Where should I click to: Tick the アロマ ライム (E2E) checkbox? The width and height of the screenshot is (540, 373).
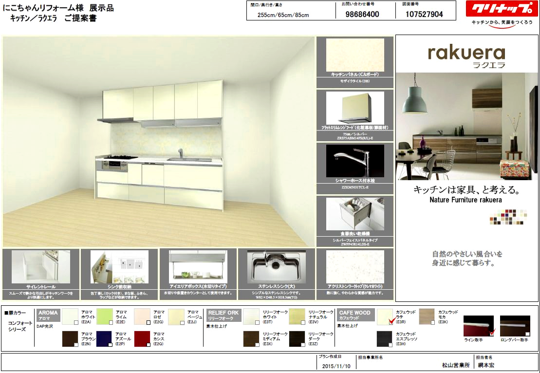point(111,322)
